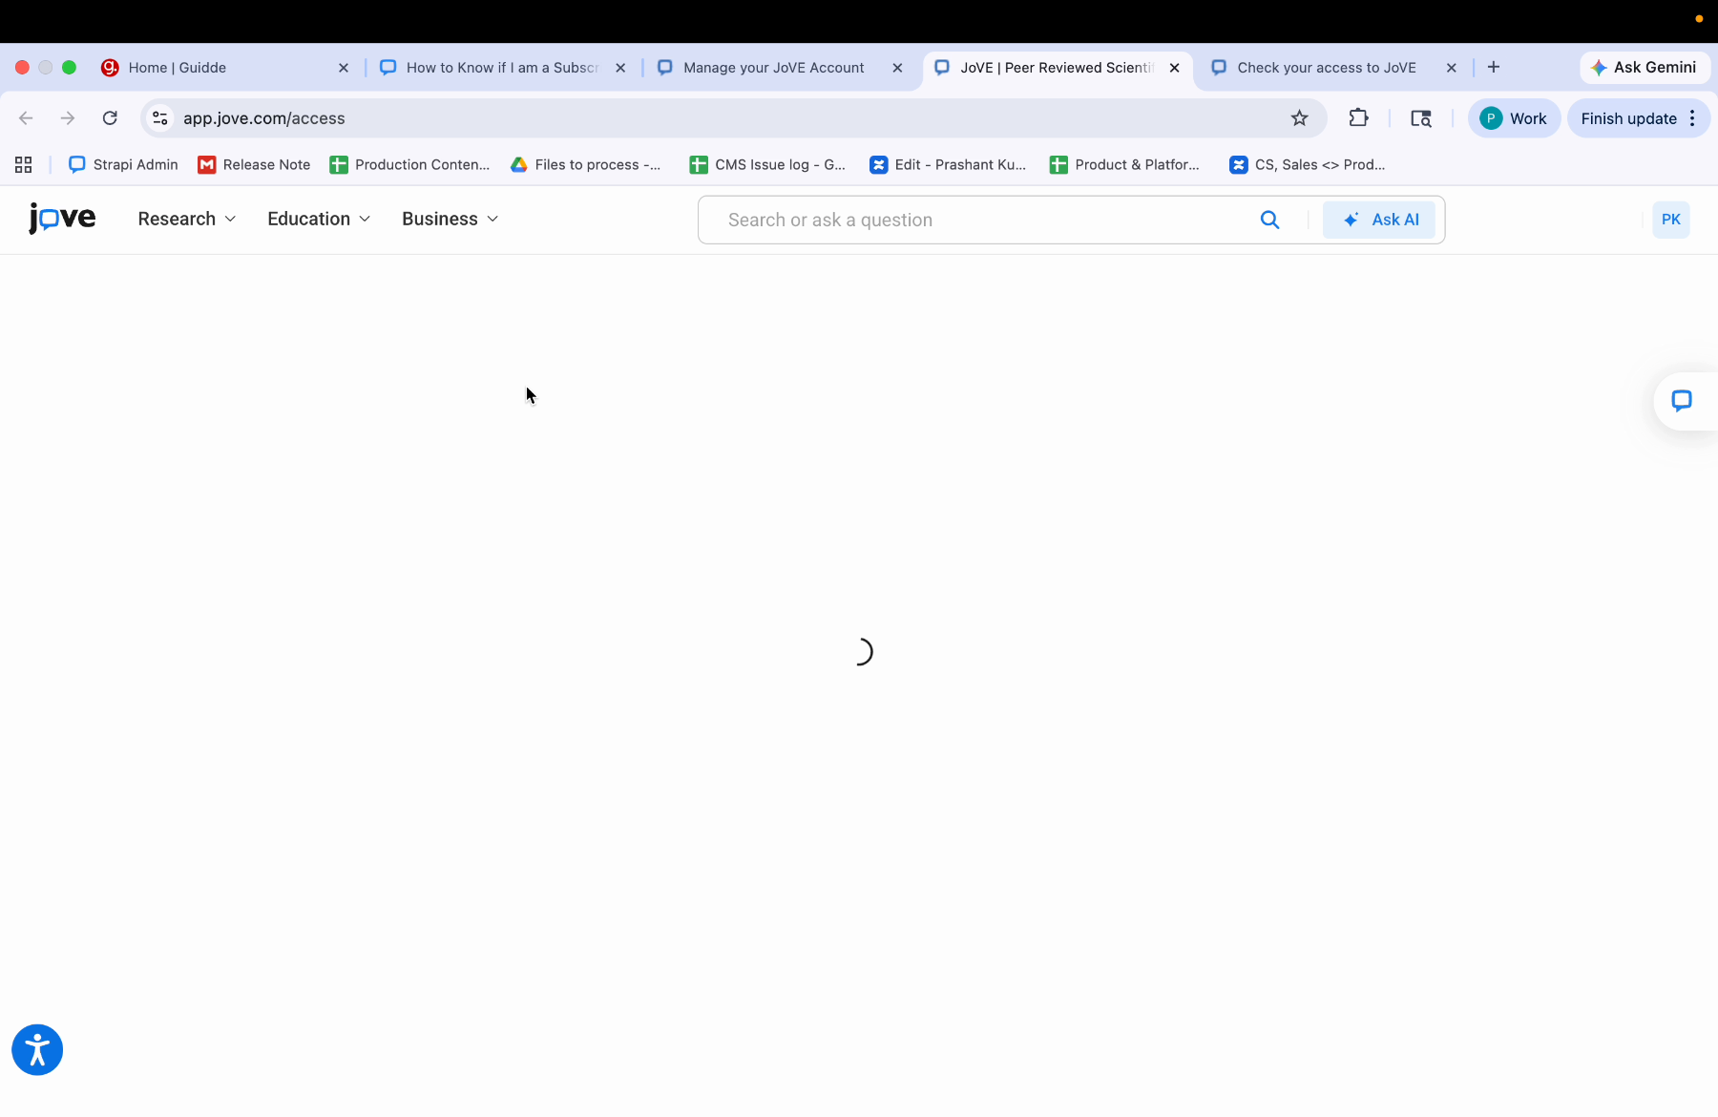Open the chat widget bubble
This screenshot has height=1117, width=1718.
pyautogui.click(x=1684, y=401)
